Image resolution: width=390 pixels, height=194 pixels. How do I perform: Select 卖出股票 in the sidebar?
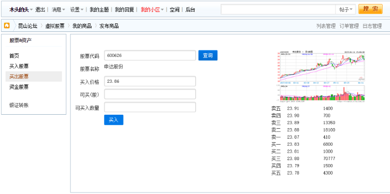click(x=33, y=76)
